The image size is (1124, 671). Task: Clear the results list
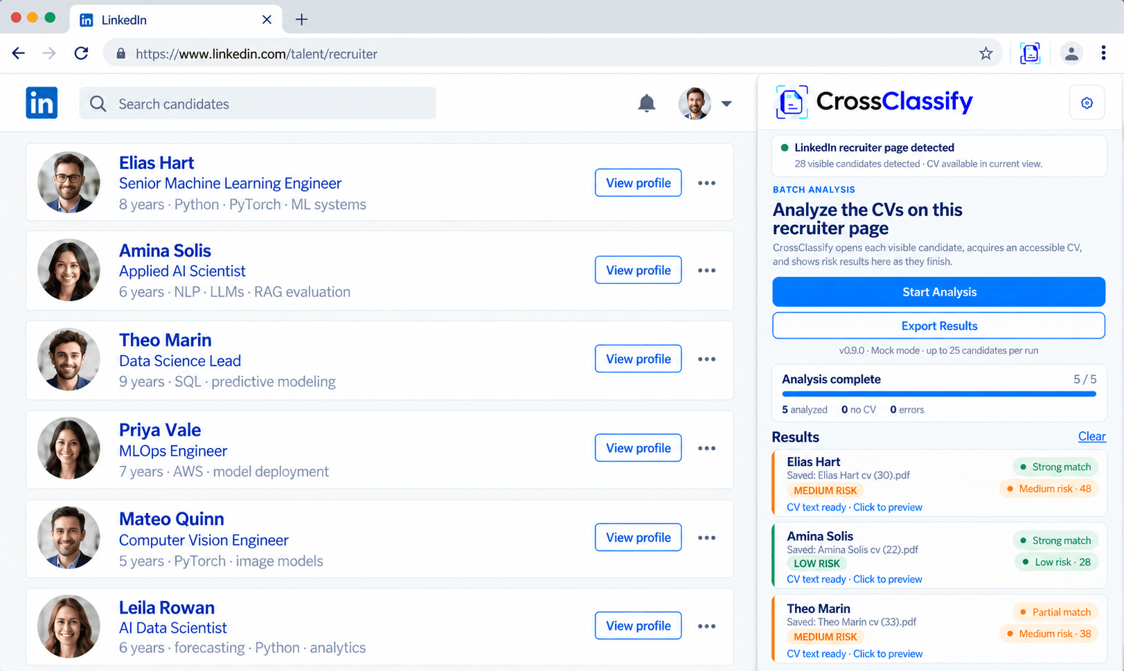1091,436
